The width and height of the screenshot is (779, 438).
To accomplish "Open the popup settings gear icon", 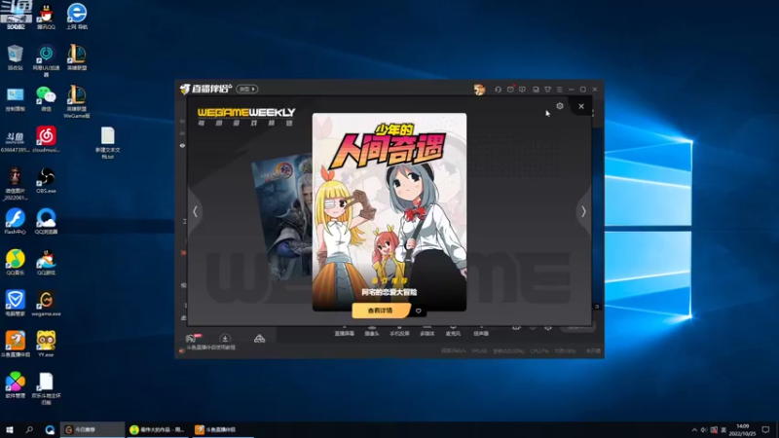I will pyautogui.click(x=559, y=106).
